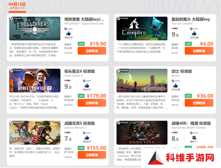
Task: Click Steam thumbs-up icon for Helldivers
Action: point(68,33)
